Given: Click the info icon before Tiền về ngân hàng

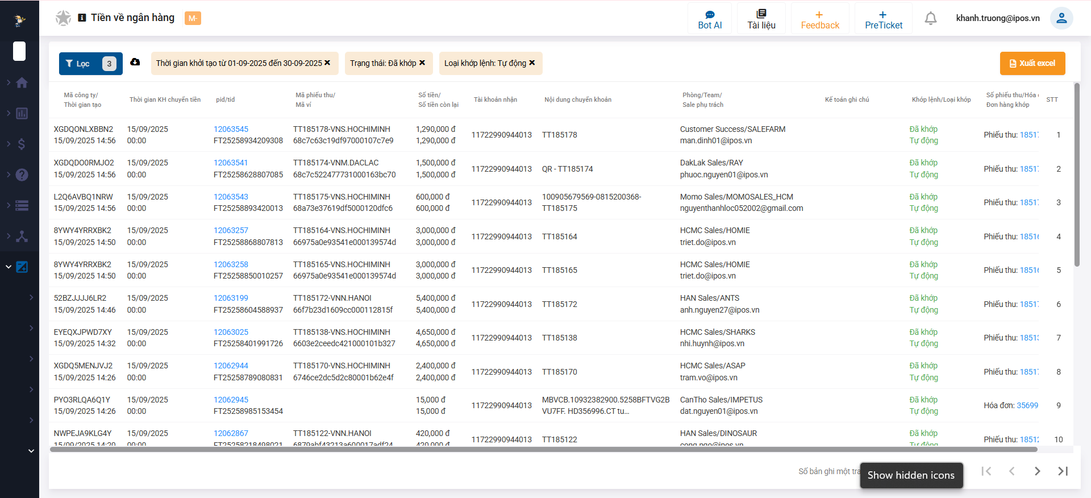Looking at the screenshot, I should click(82, 18).
